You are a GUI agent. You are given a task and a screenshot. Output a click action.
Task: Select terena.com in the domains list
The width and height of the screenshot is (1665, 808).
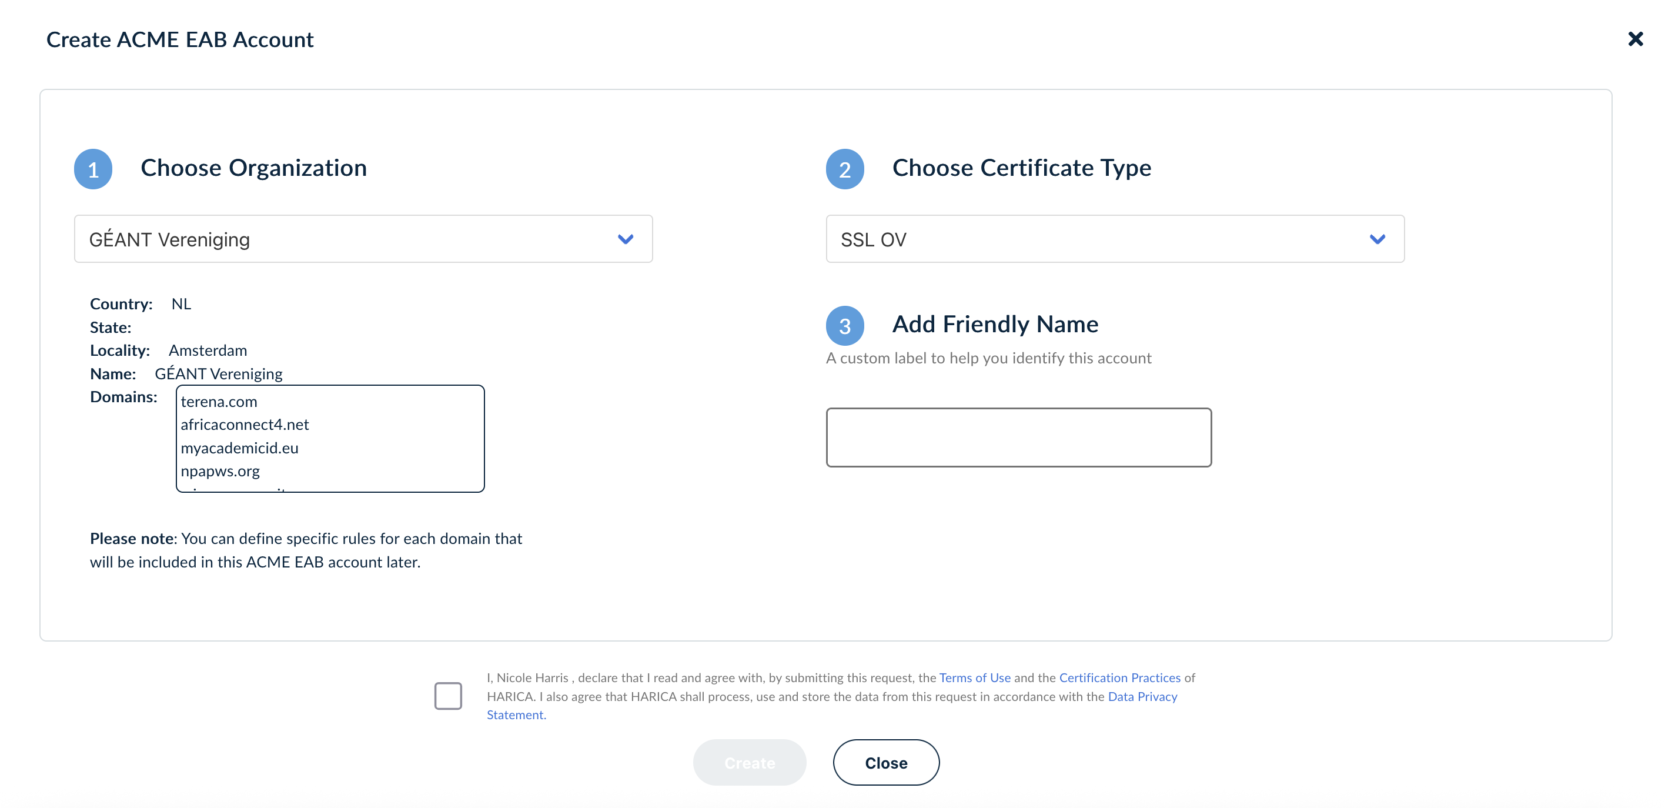(219, 402)
